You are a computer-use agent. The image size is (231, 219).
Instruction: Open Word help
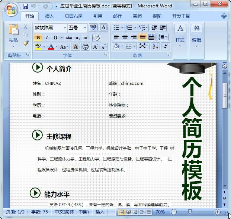224,16
